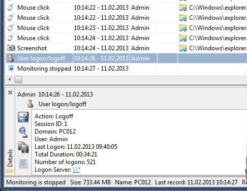This screenshot has width=247, height=191.
Task: Open the Logon Server \\* link
Action: (x=76, y=170)
